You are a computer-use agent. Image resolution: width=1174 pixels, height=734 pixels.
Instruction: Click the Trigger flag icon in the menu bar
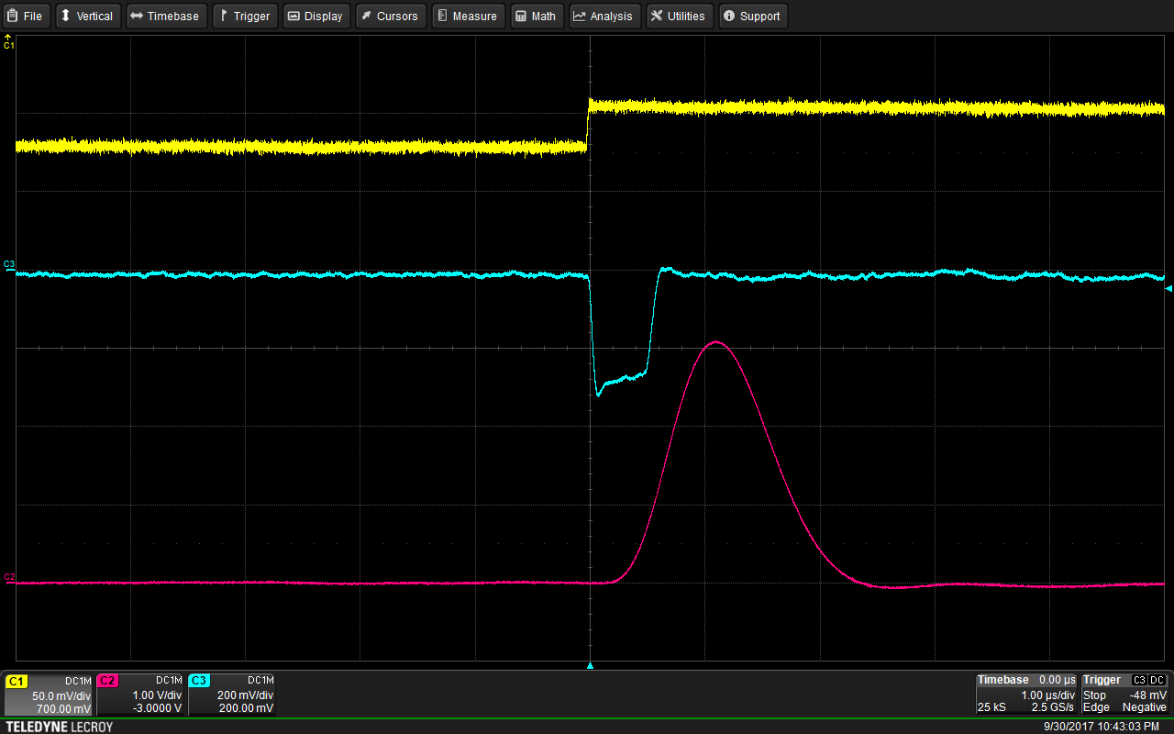[x=224, y=17]
